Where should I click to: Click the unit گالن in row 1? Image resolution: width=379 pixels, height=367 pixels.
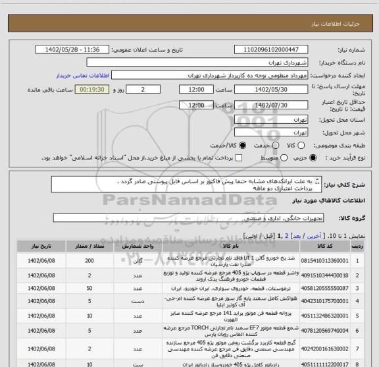click(138, 261)
